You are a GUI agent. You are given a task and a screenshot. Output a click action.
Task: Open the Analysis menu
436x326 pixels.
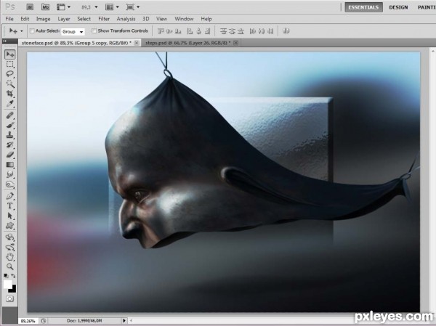tap(126, 19)
